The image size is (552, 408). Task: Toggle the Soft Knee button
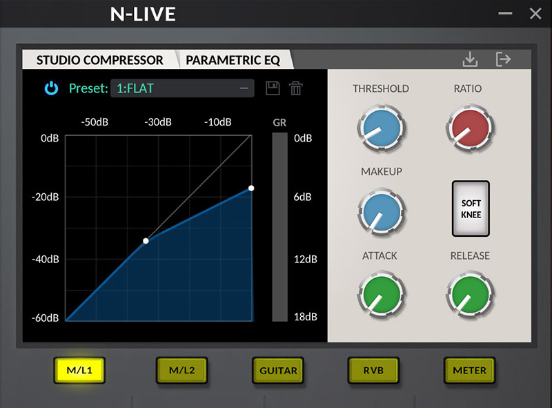pos(471,209)
